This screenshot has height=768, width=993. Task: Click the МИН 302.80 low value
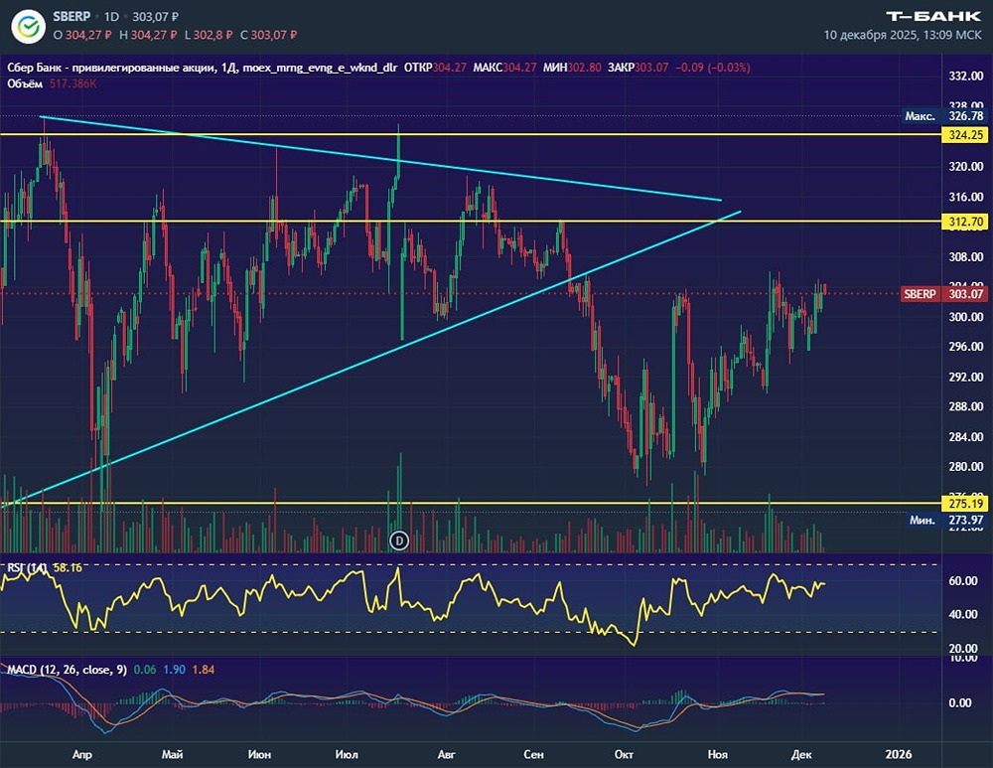(x=572, y=68)
